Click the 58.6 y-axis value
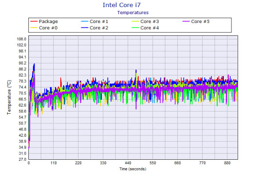Image resolution: width=266 pixels, height=177 pixels. click(x=23, y=111)
